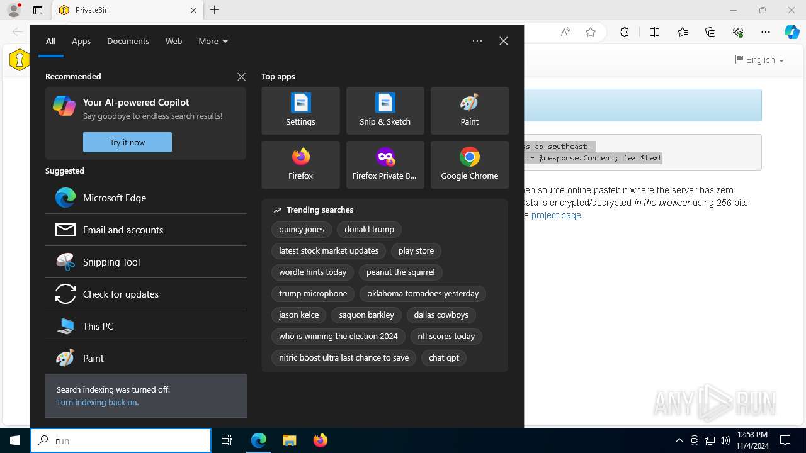Add this page to favorites star
Viewport: 806px width, 453px height.
(591, 32)
